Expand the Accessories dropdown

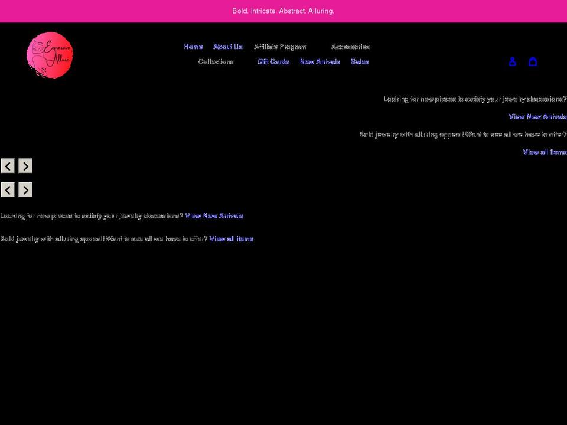(350, 47)
